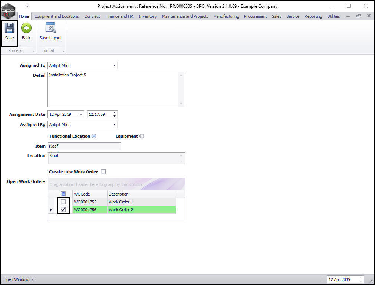Click the Work Order 1 description cell
The image size is (375, 285).
click(142, 202)
